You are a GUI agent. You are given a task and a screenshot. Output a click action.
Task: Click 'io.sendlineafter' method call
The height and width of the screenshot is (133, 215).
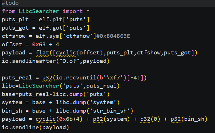click(x=29, y=61)
